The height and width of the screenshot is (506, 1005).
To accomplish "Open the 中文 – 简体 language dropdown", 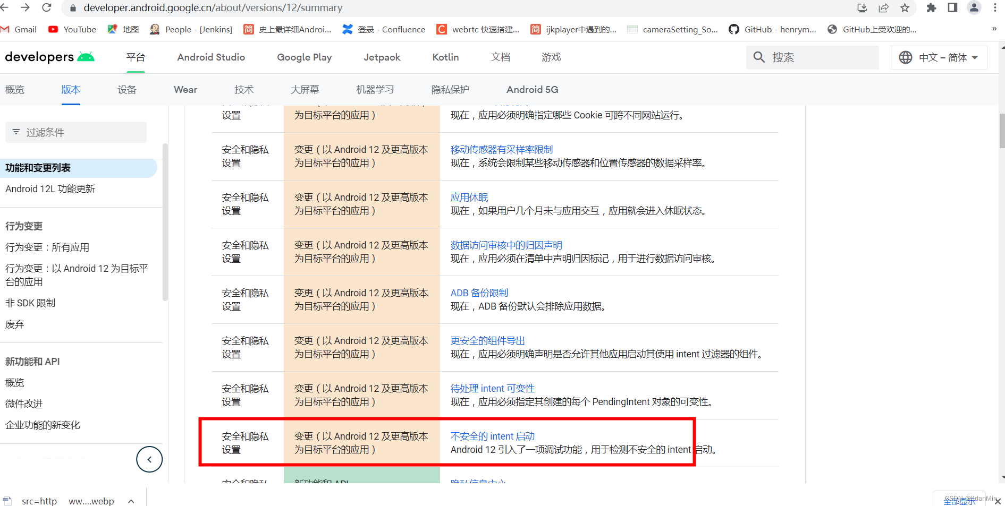I will click(x=939, y=57).
